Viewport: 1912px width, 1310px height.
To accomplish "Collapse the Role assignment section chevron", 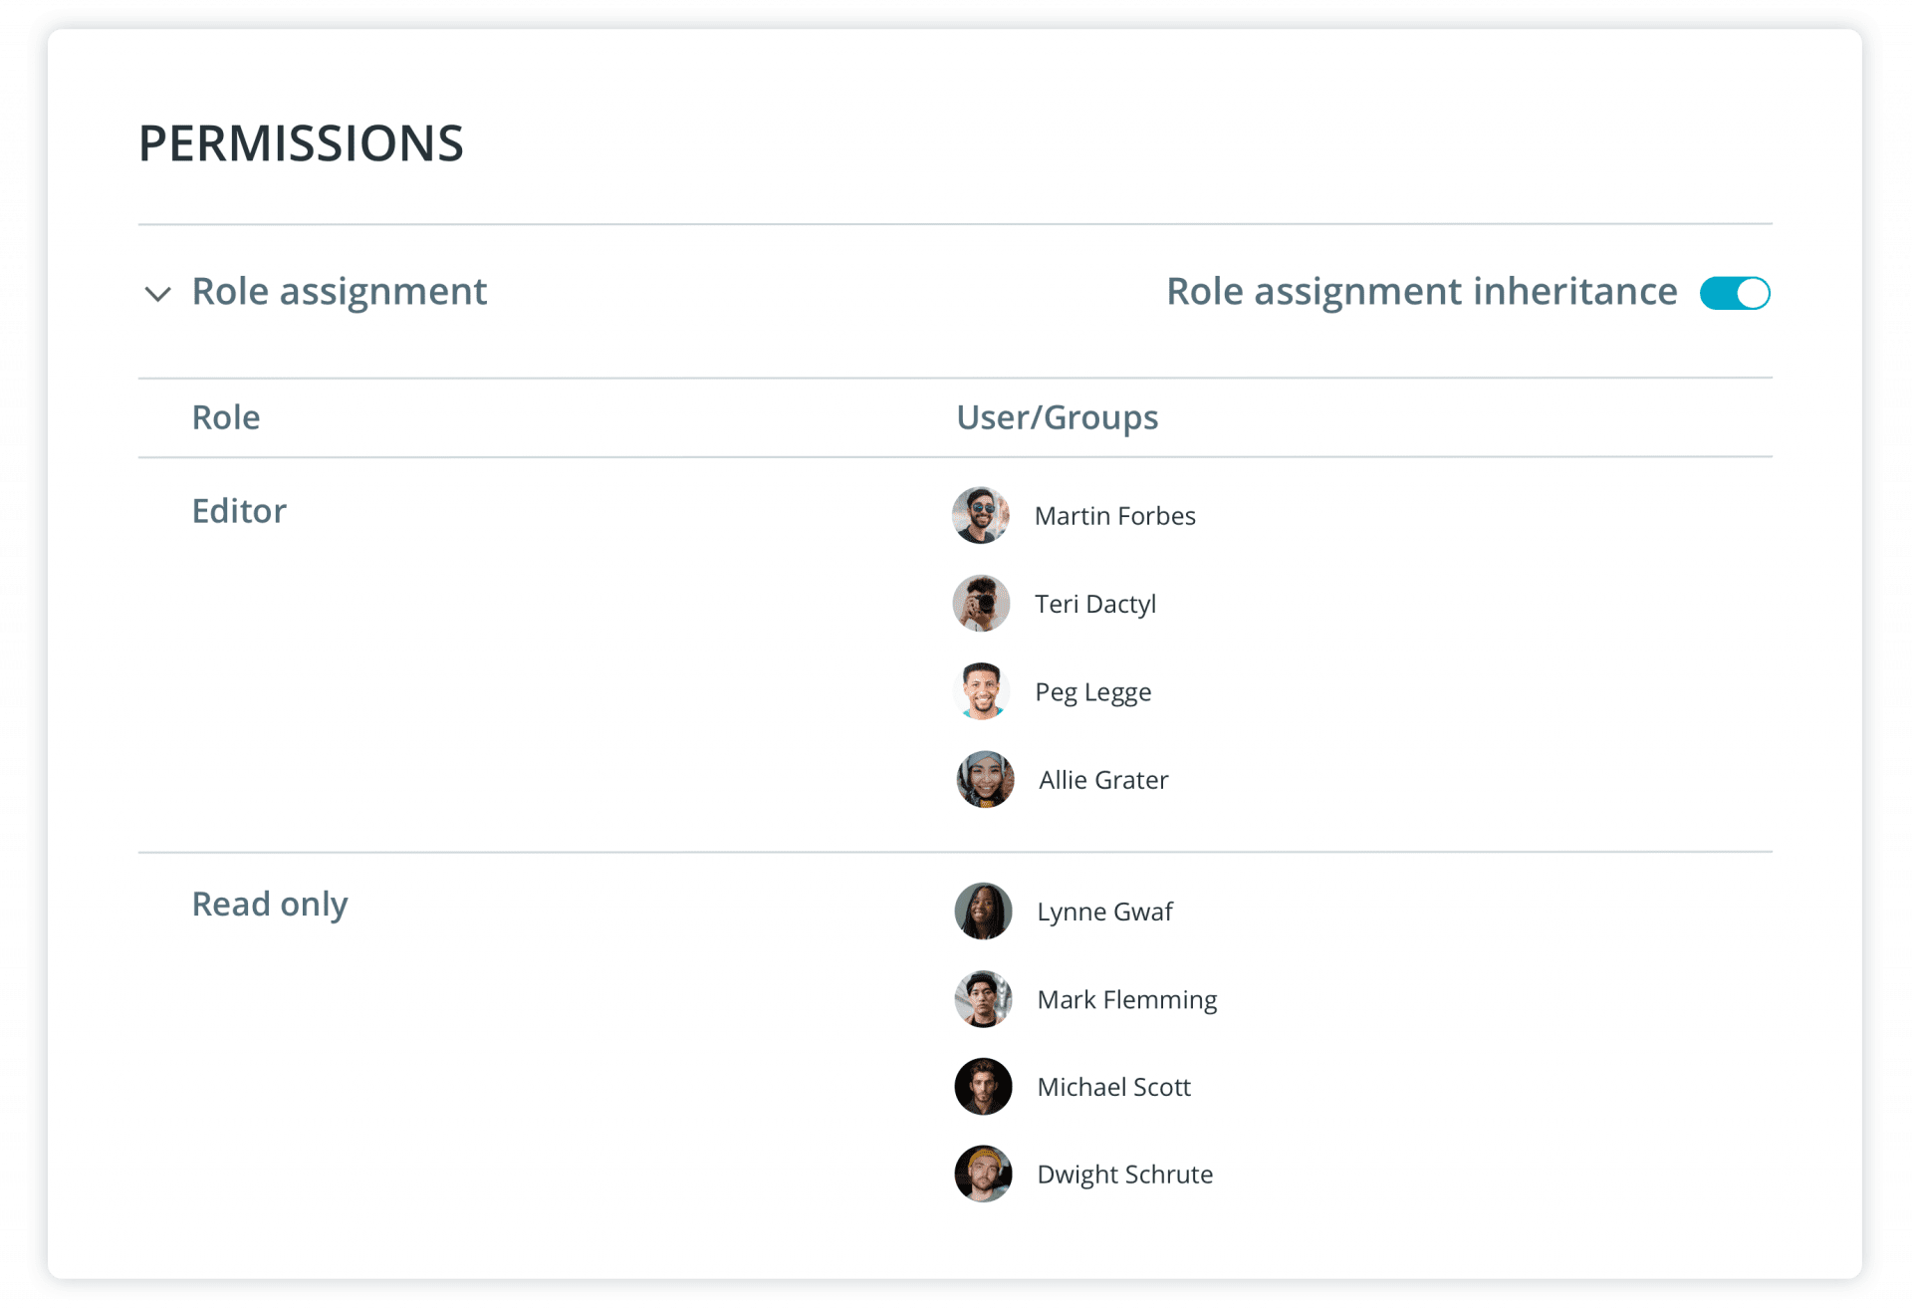I will click(x=157, y=294).
